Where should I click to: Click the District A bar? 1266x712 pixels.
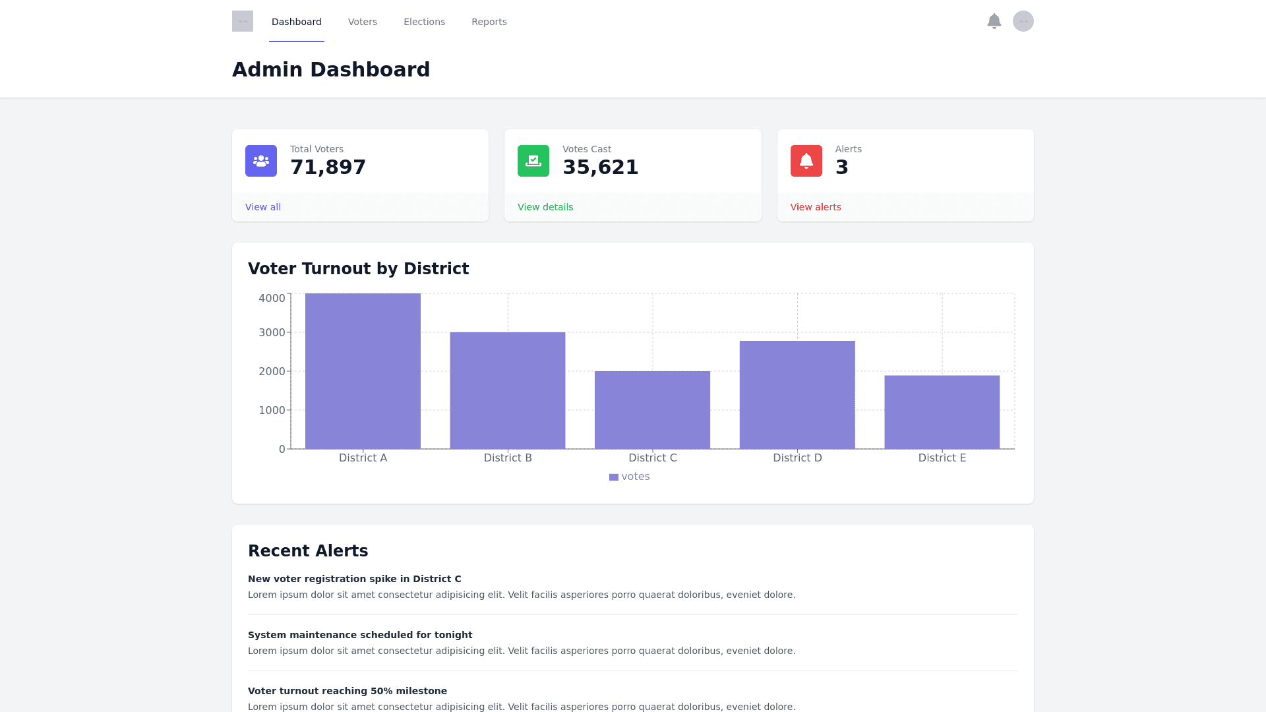click(363, 371)
